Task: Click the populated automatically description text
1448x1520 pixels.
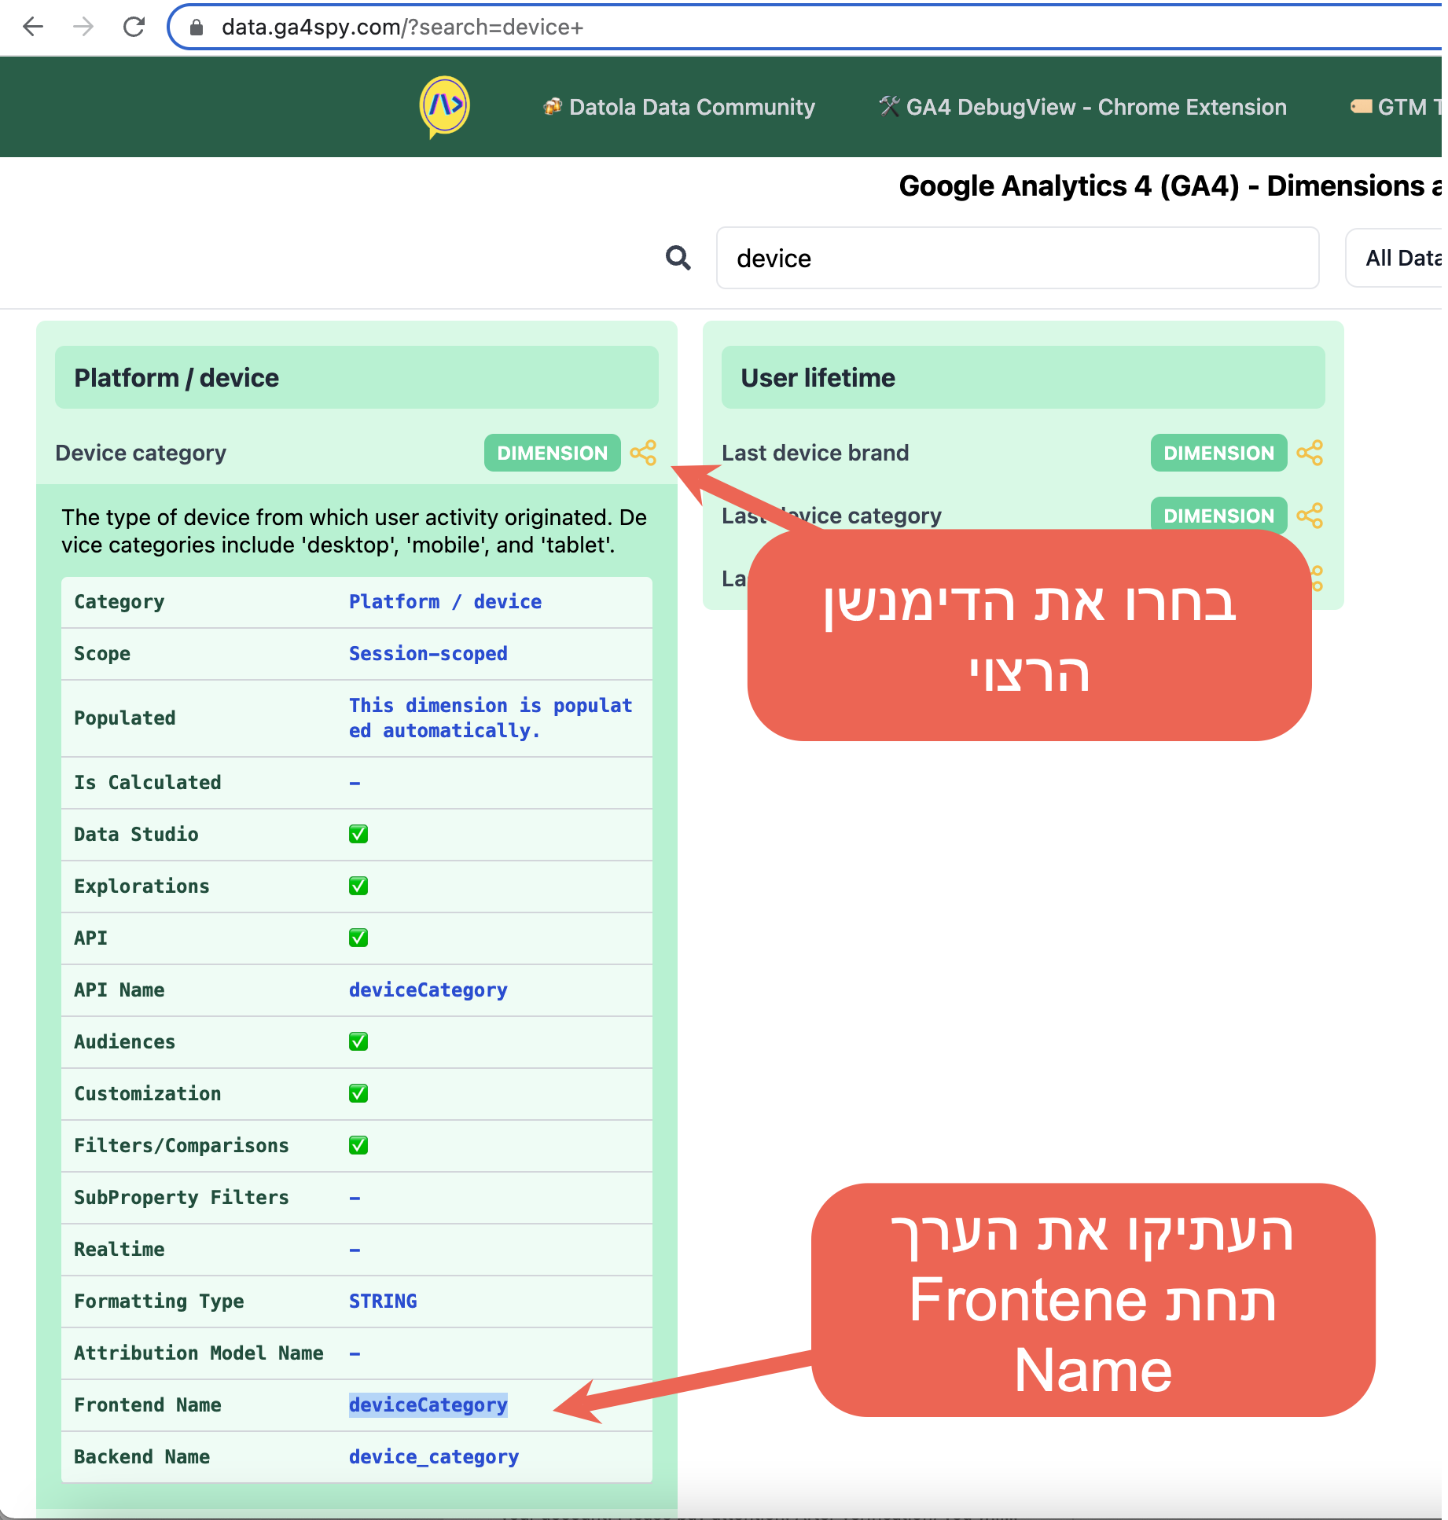Action: tap(491, 718)
